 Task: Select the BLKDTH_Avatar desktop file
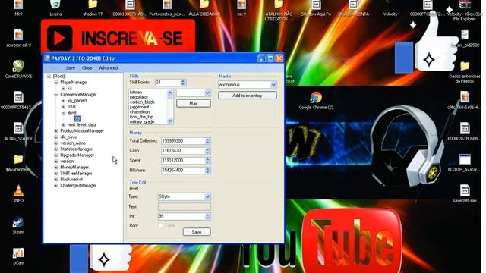point(465,160)
